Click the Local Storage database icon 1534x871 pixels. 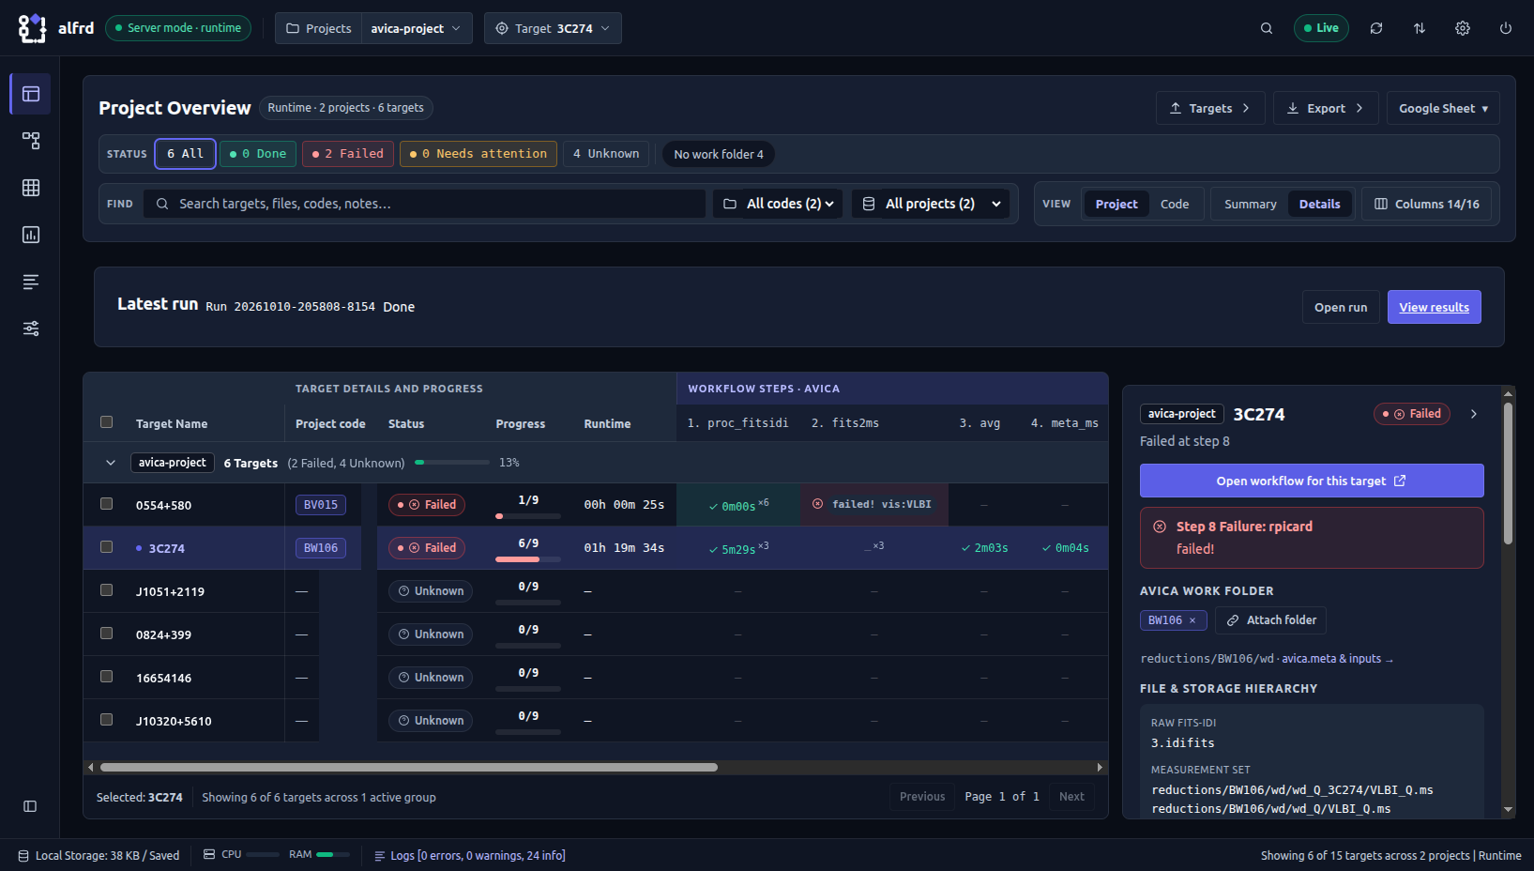pos(23,856)
